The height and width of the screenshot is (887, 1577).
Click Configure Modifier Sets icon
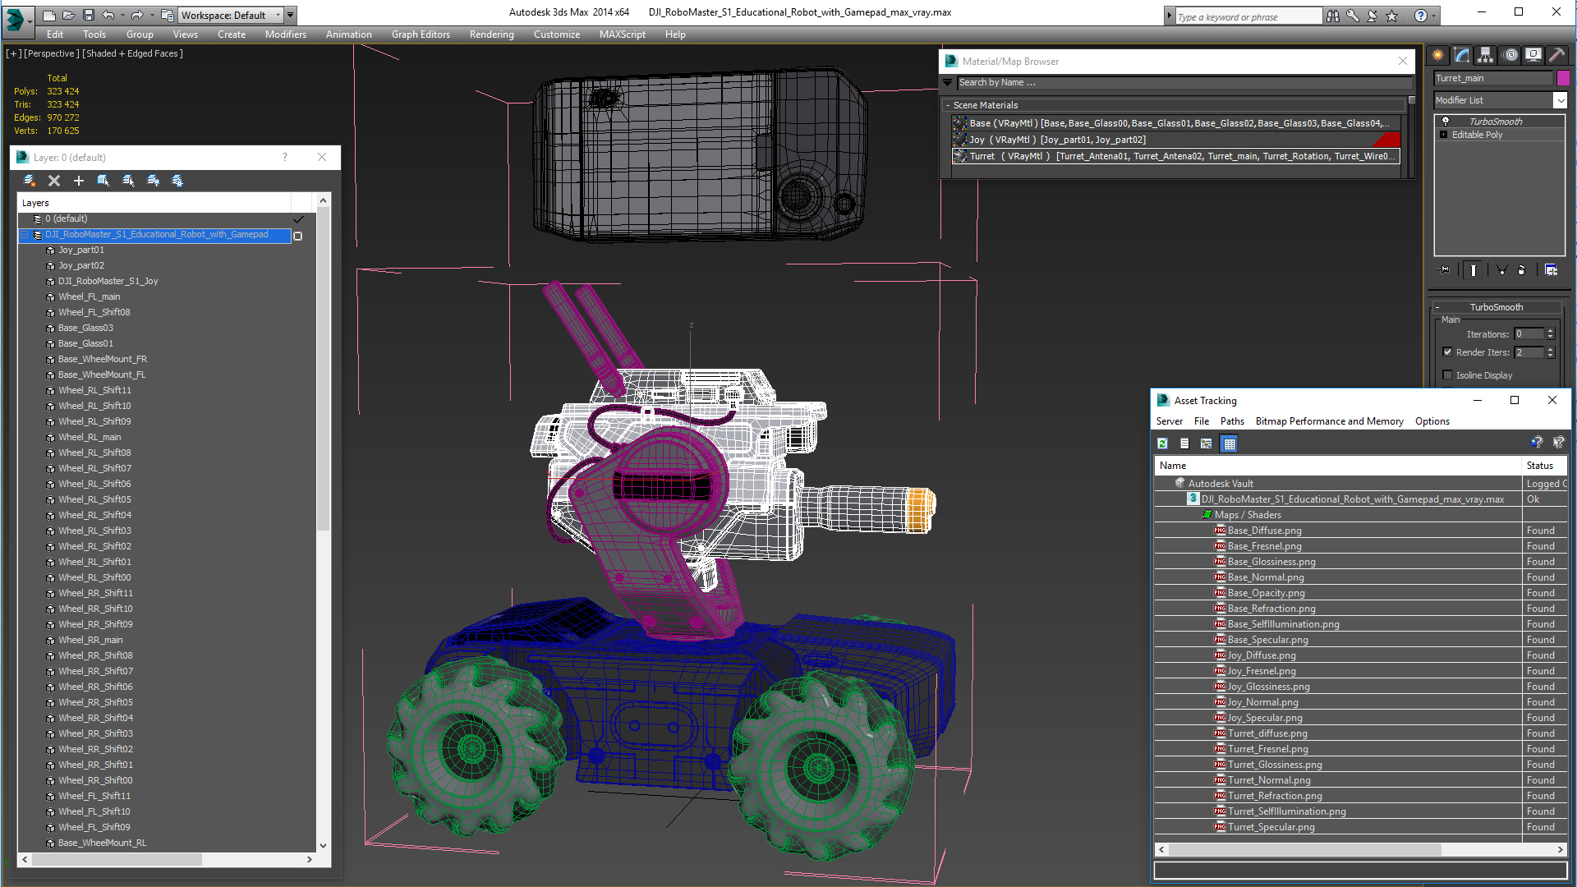click(1551, 270)
